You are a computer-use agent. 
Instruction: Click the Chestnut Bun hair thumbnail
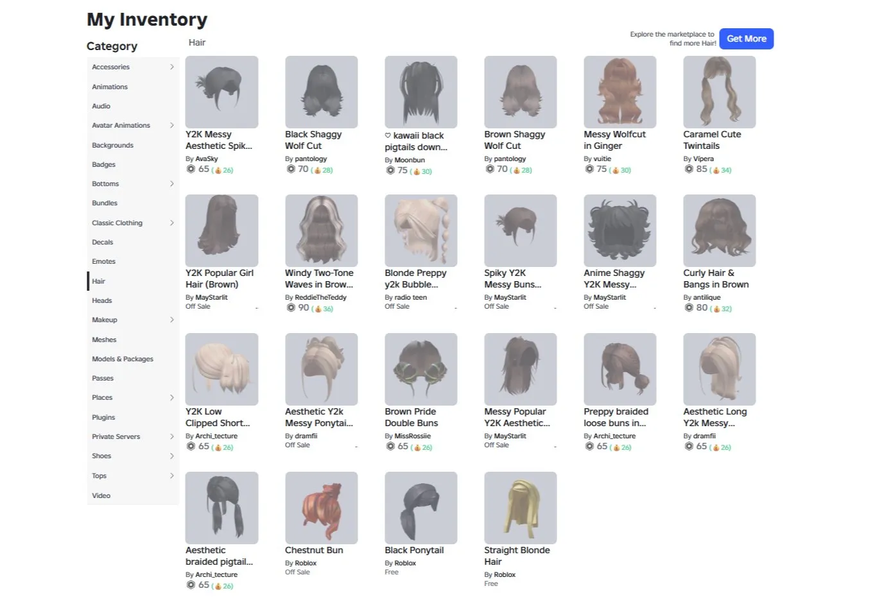click(321, 508)
